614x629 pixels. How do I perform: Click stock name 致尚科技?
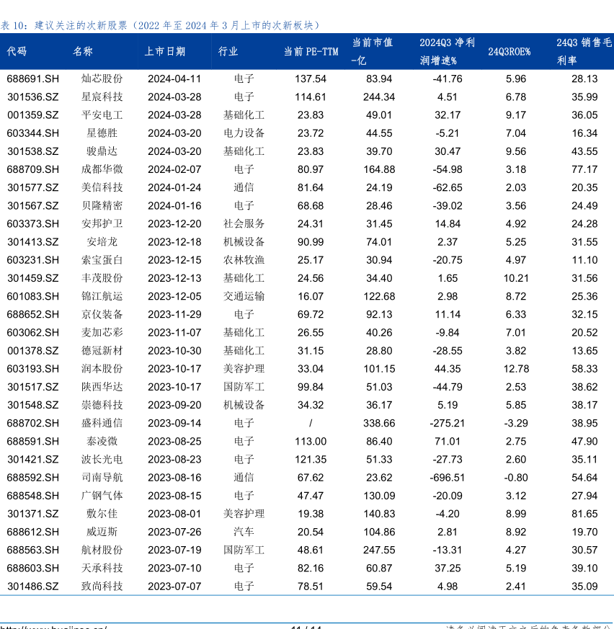click(102, 586)
